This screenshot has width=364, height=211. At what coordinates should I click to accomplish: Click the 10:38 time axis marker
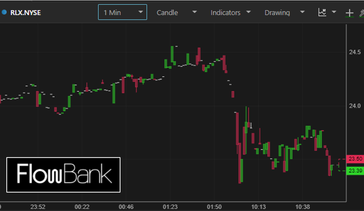click(x=303, y=207)
